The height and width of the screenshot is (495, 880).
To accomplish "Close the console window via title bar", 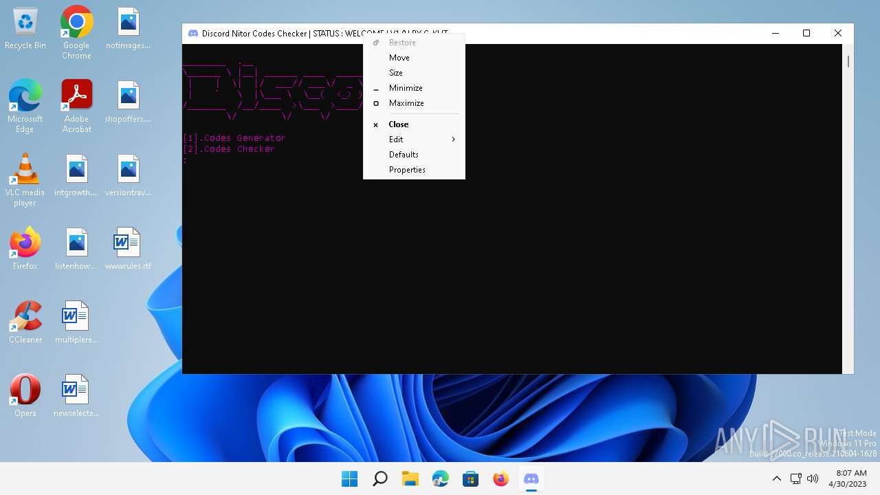I will (837, 33).
